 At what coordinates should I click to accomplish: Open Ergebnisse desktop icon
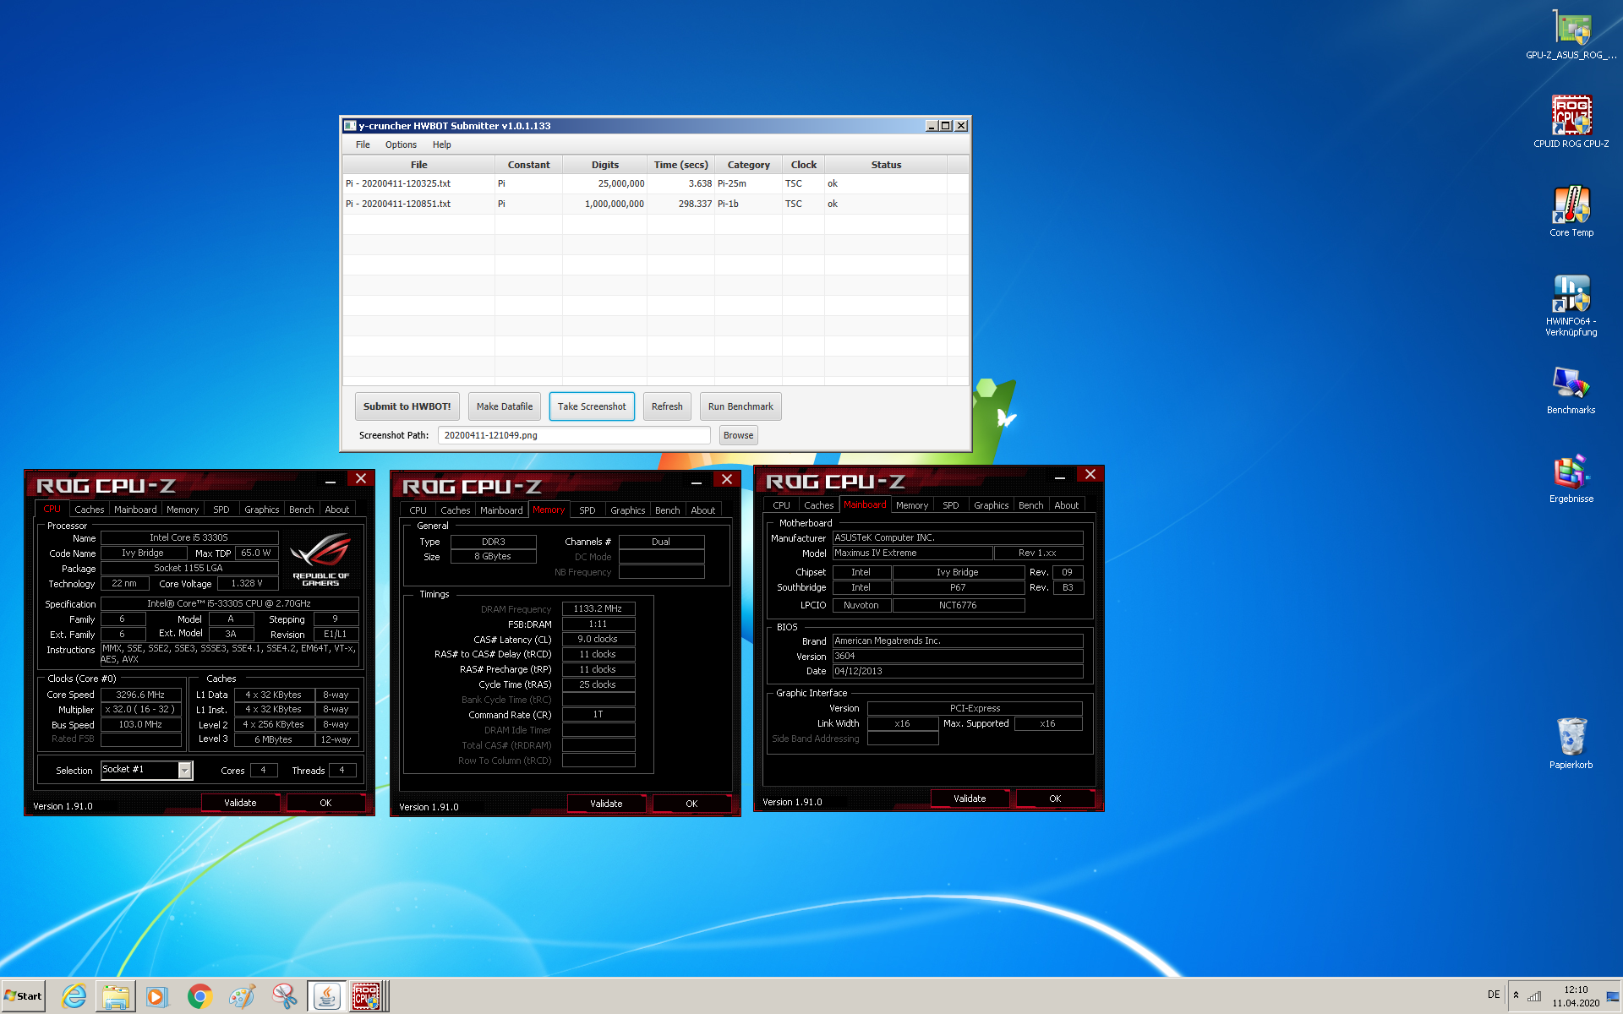tap(1571, 479)
